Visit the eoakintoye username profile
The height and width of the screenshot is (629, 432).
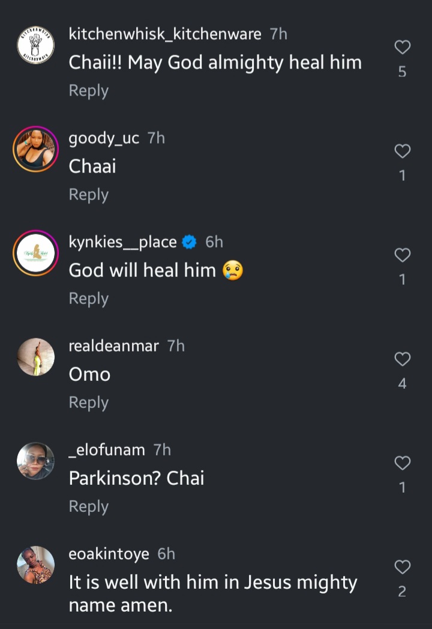coord(109,554)
